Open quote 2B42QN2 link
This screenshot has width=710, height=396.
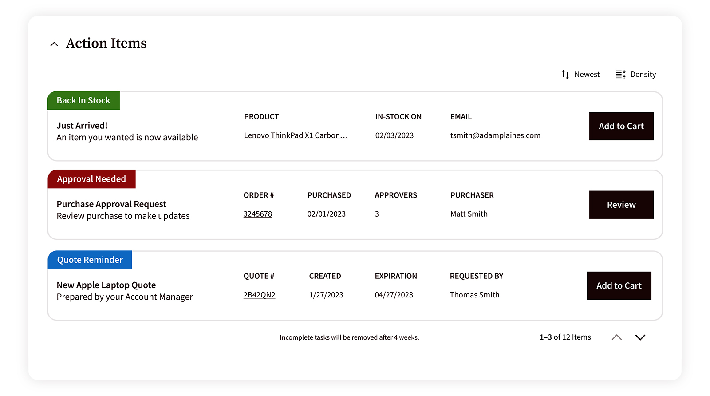[259, 295]
